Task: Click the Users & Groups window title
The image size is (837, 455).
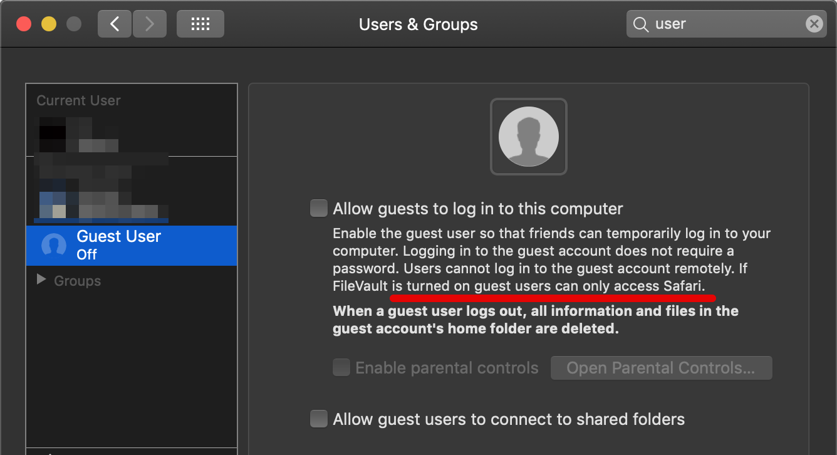Action: [x=418, y=24]
